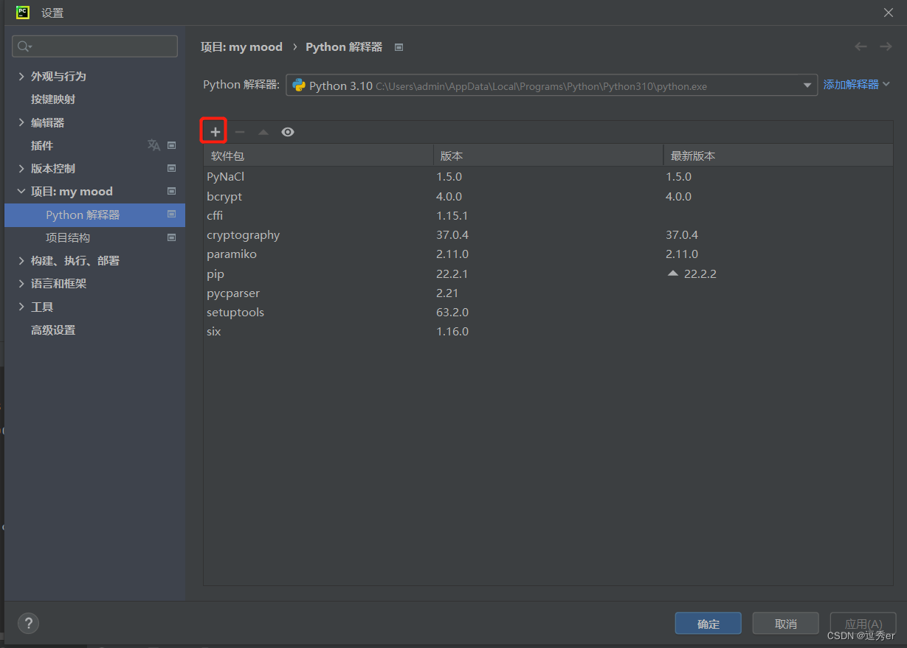Toggle the show early releases eye icon
Viewport: 907px width, 648px height.
coord(288,132)
